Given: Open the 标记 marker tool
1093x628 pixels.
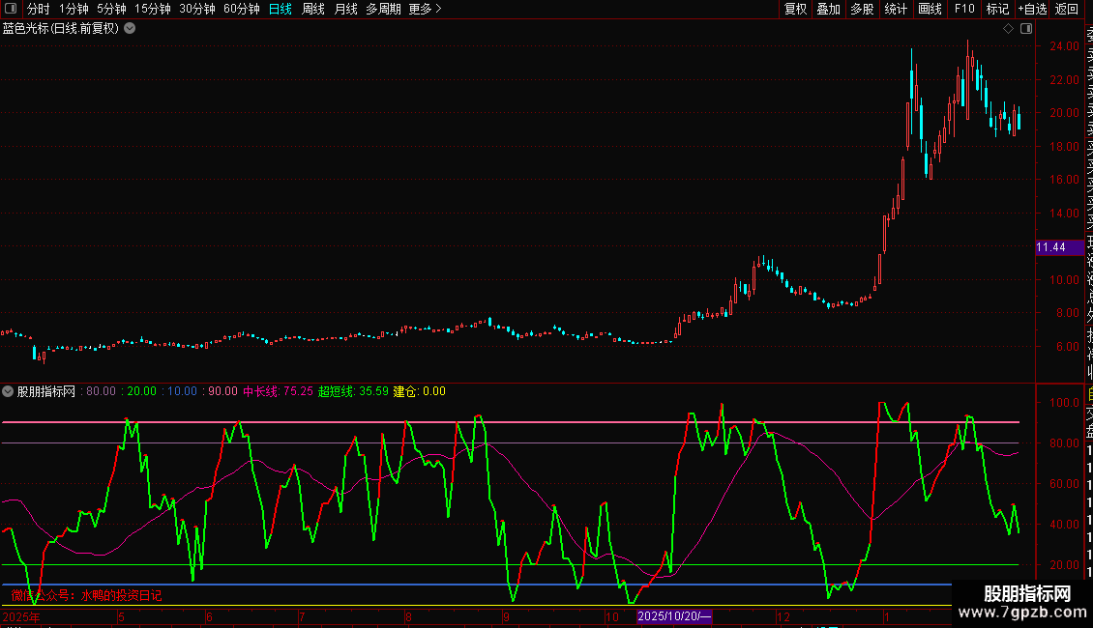Looking at the screenshot, I should coord(996,9).
